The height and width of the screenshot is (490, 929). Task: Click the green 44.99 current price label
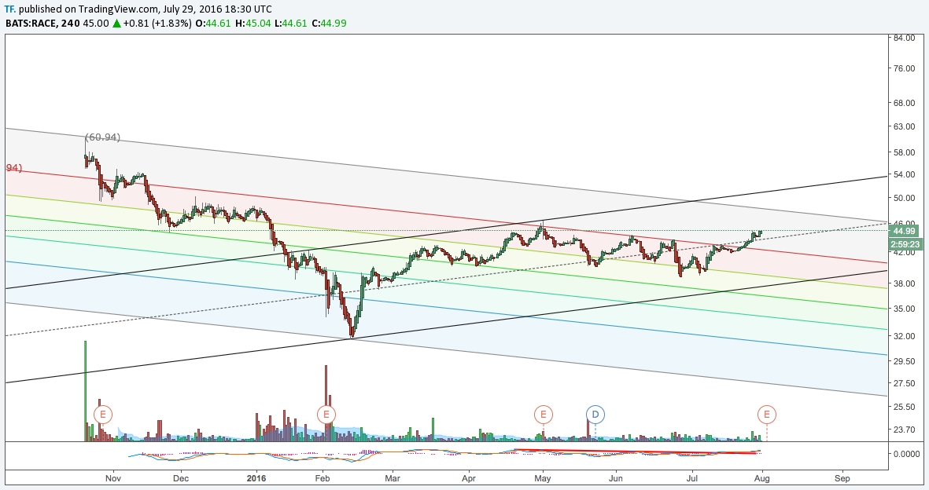coord(903,231)
